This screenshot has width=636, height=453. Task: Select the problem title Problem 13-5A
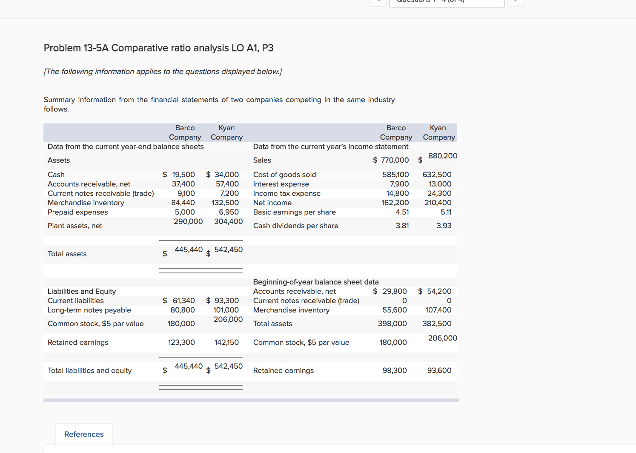click(x=158, y=48)
